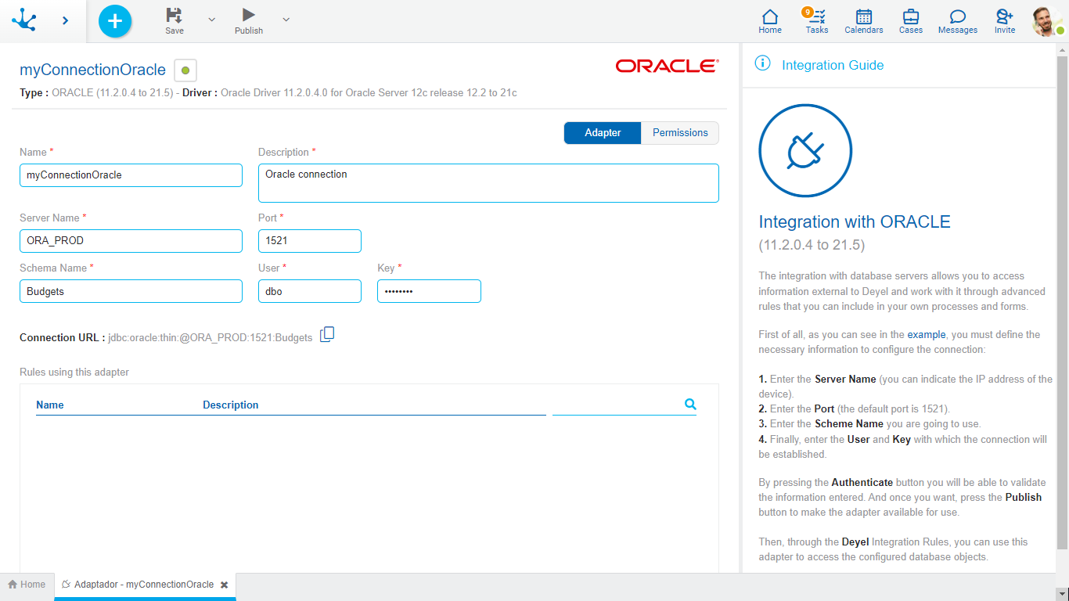
Task: Select the Home tab at bottom
Action: pos(27,585)
